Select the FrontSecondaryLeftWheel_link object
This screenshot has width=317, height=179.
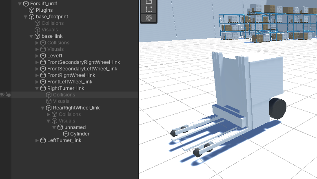(82, 69)
